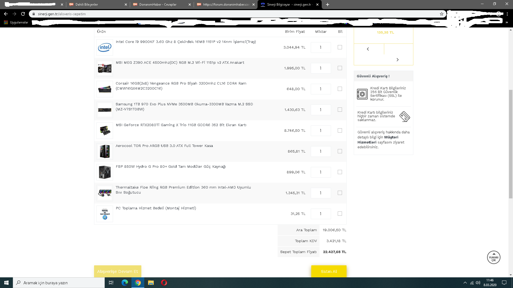This screenshot has height=288, width=513.
Task: Open Task View in taskbar
Action: pyautogui.click(x=111, y=283)
